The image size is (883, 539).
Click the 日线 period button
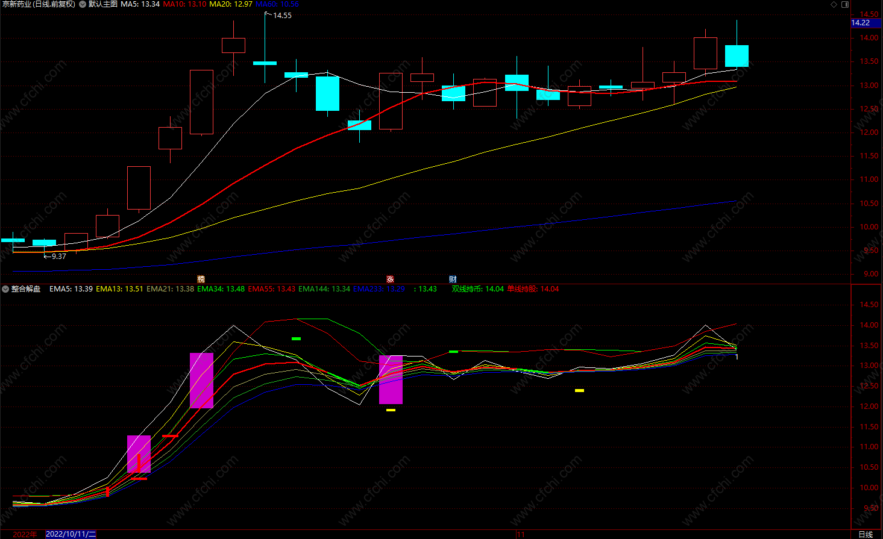click(x=866, y=534)
